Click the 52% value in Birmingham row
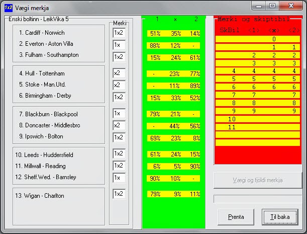Image resolution: width=307 pixels, height=234 pixels. (x=195, y=98)
